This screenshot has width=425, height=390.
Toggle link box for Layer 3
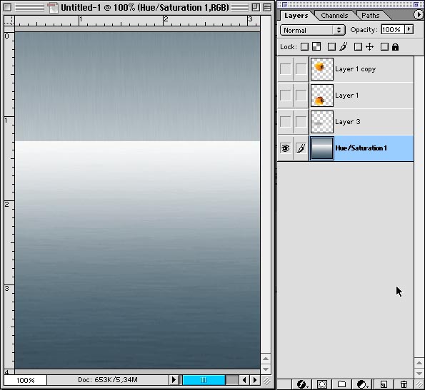point(301,122)
